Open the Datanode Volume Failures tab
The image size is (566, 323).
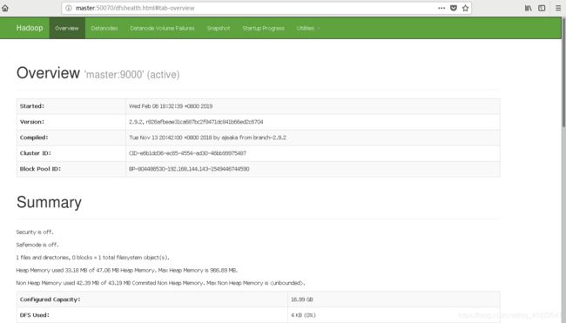(x=162, y=28)
